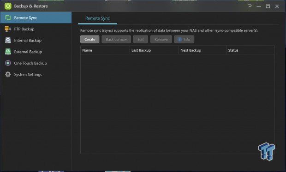Sort by the Next Backup column header

[203, 50]
